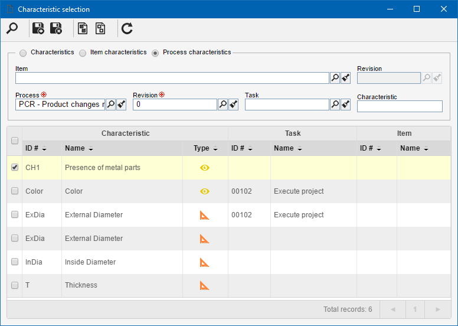458x326 pixels.
Task: Click the 'Total records: 6' status text
Action: click(348, 309)
